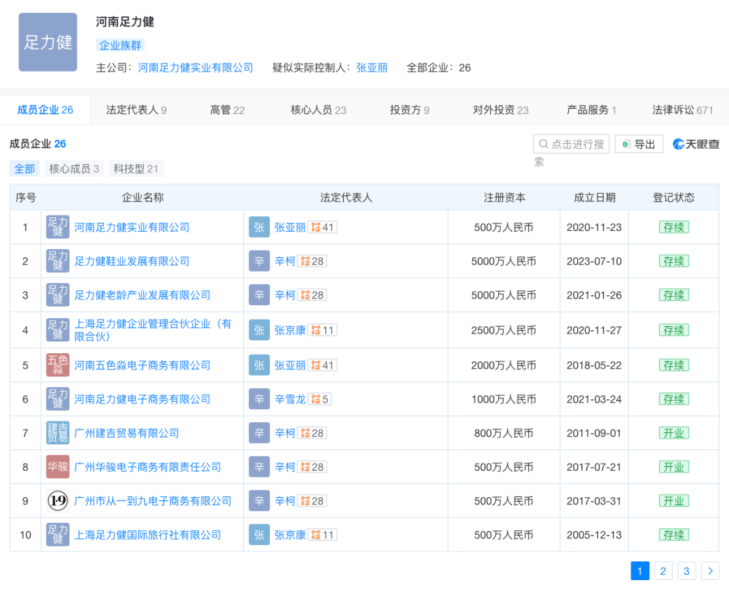Image resolution: width=729 pixels, height=593 pixels.
Task: Click date 2023-07-10
Action: 594,261
